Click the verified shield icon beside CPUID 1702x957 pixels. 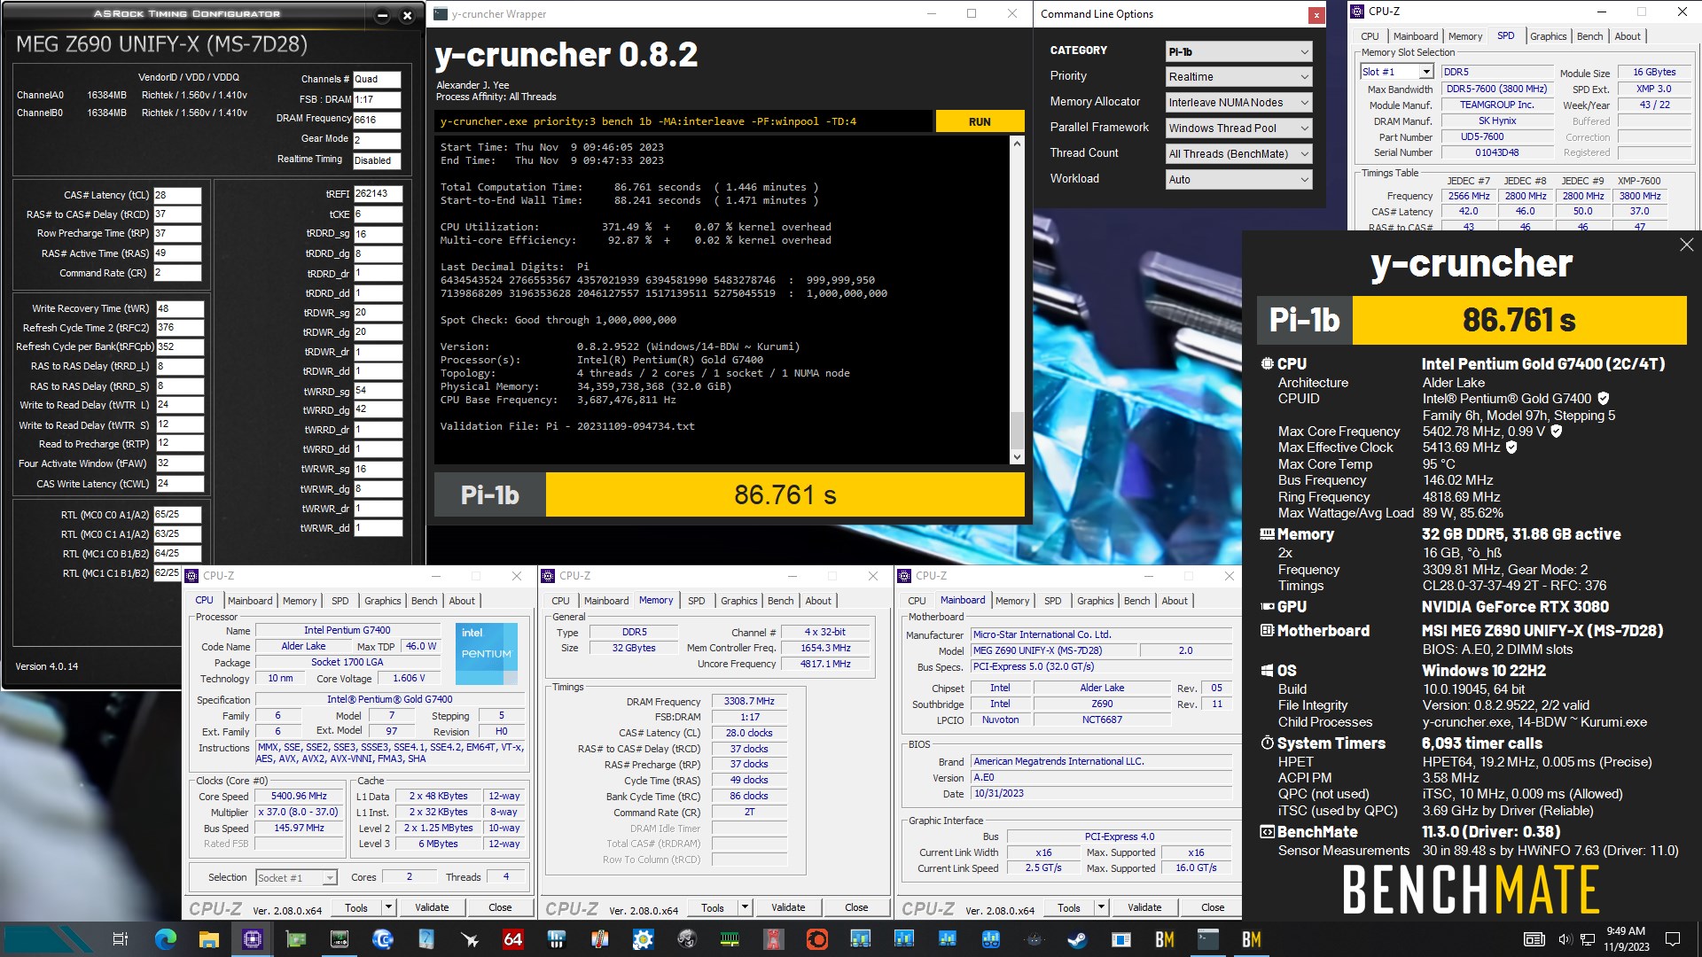point(1603,399)
